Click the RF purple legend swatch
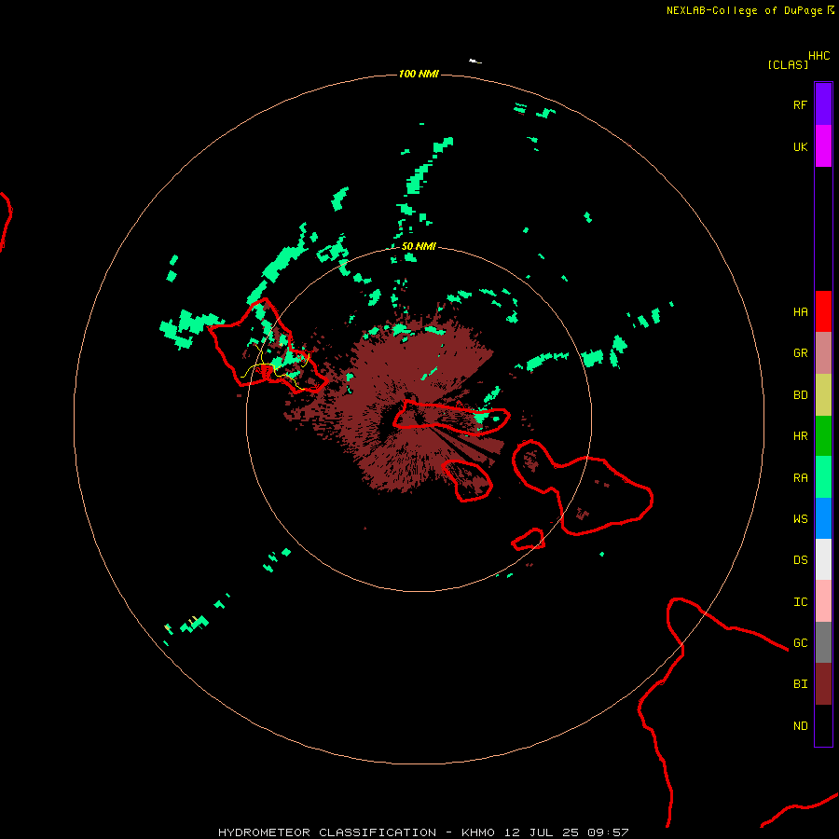This screenshot has height=839, width=839. (823, 104)
